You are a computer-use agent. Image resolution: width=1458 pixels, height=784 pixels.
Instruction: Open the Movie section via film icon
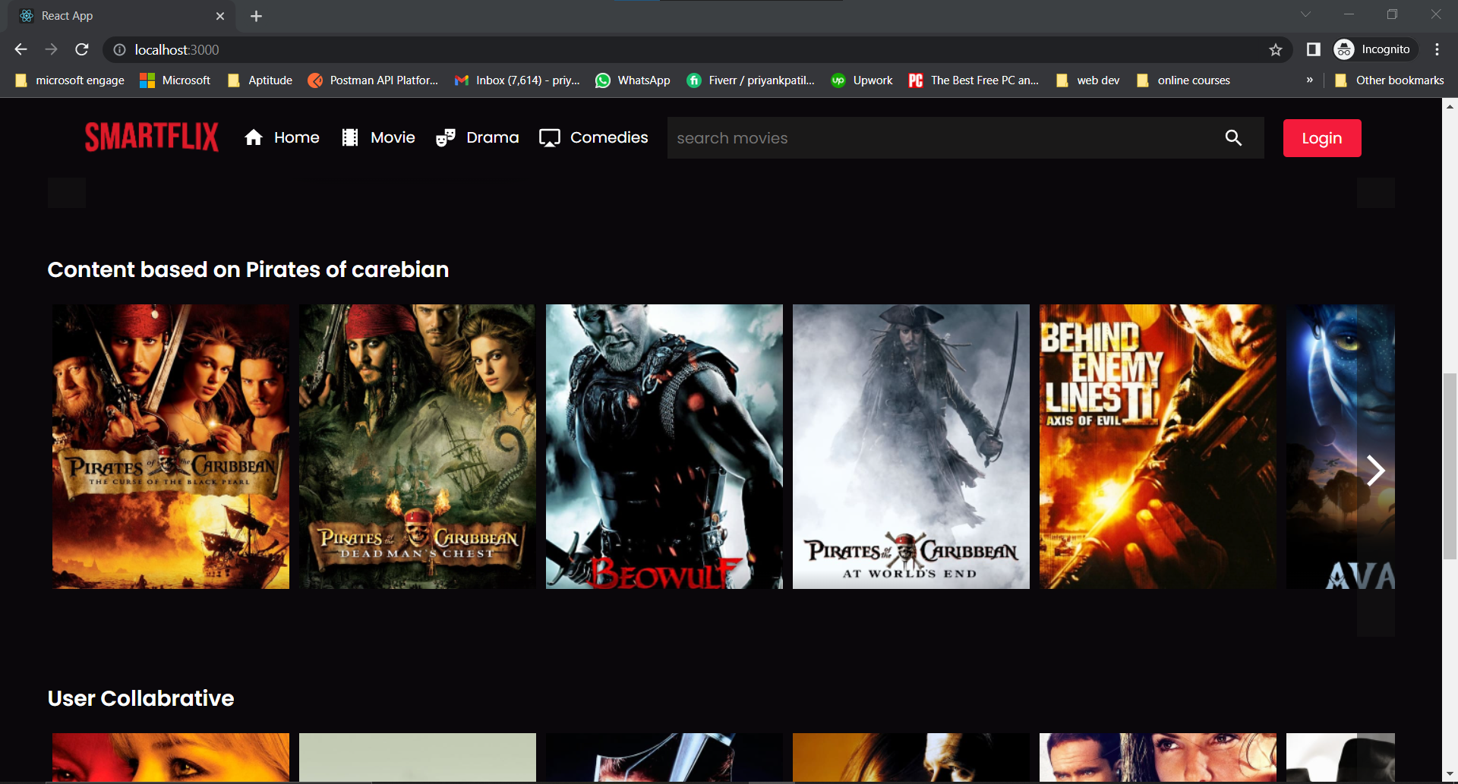350,137
